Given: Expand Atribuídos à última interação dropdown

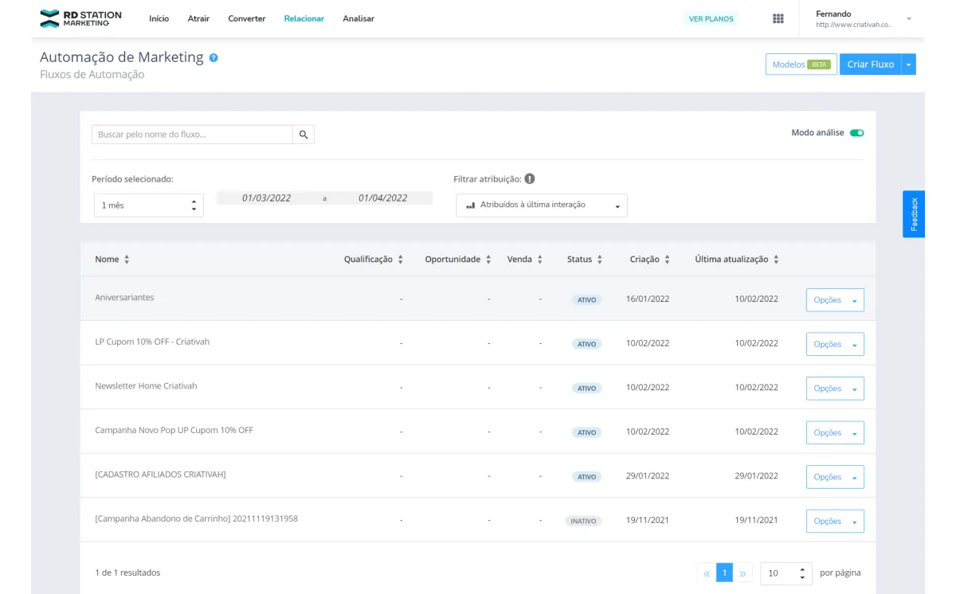Looking at the screenshot, I should click(542, 205).
